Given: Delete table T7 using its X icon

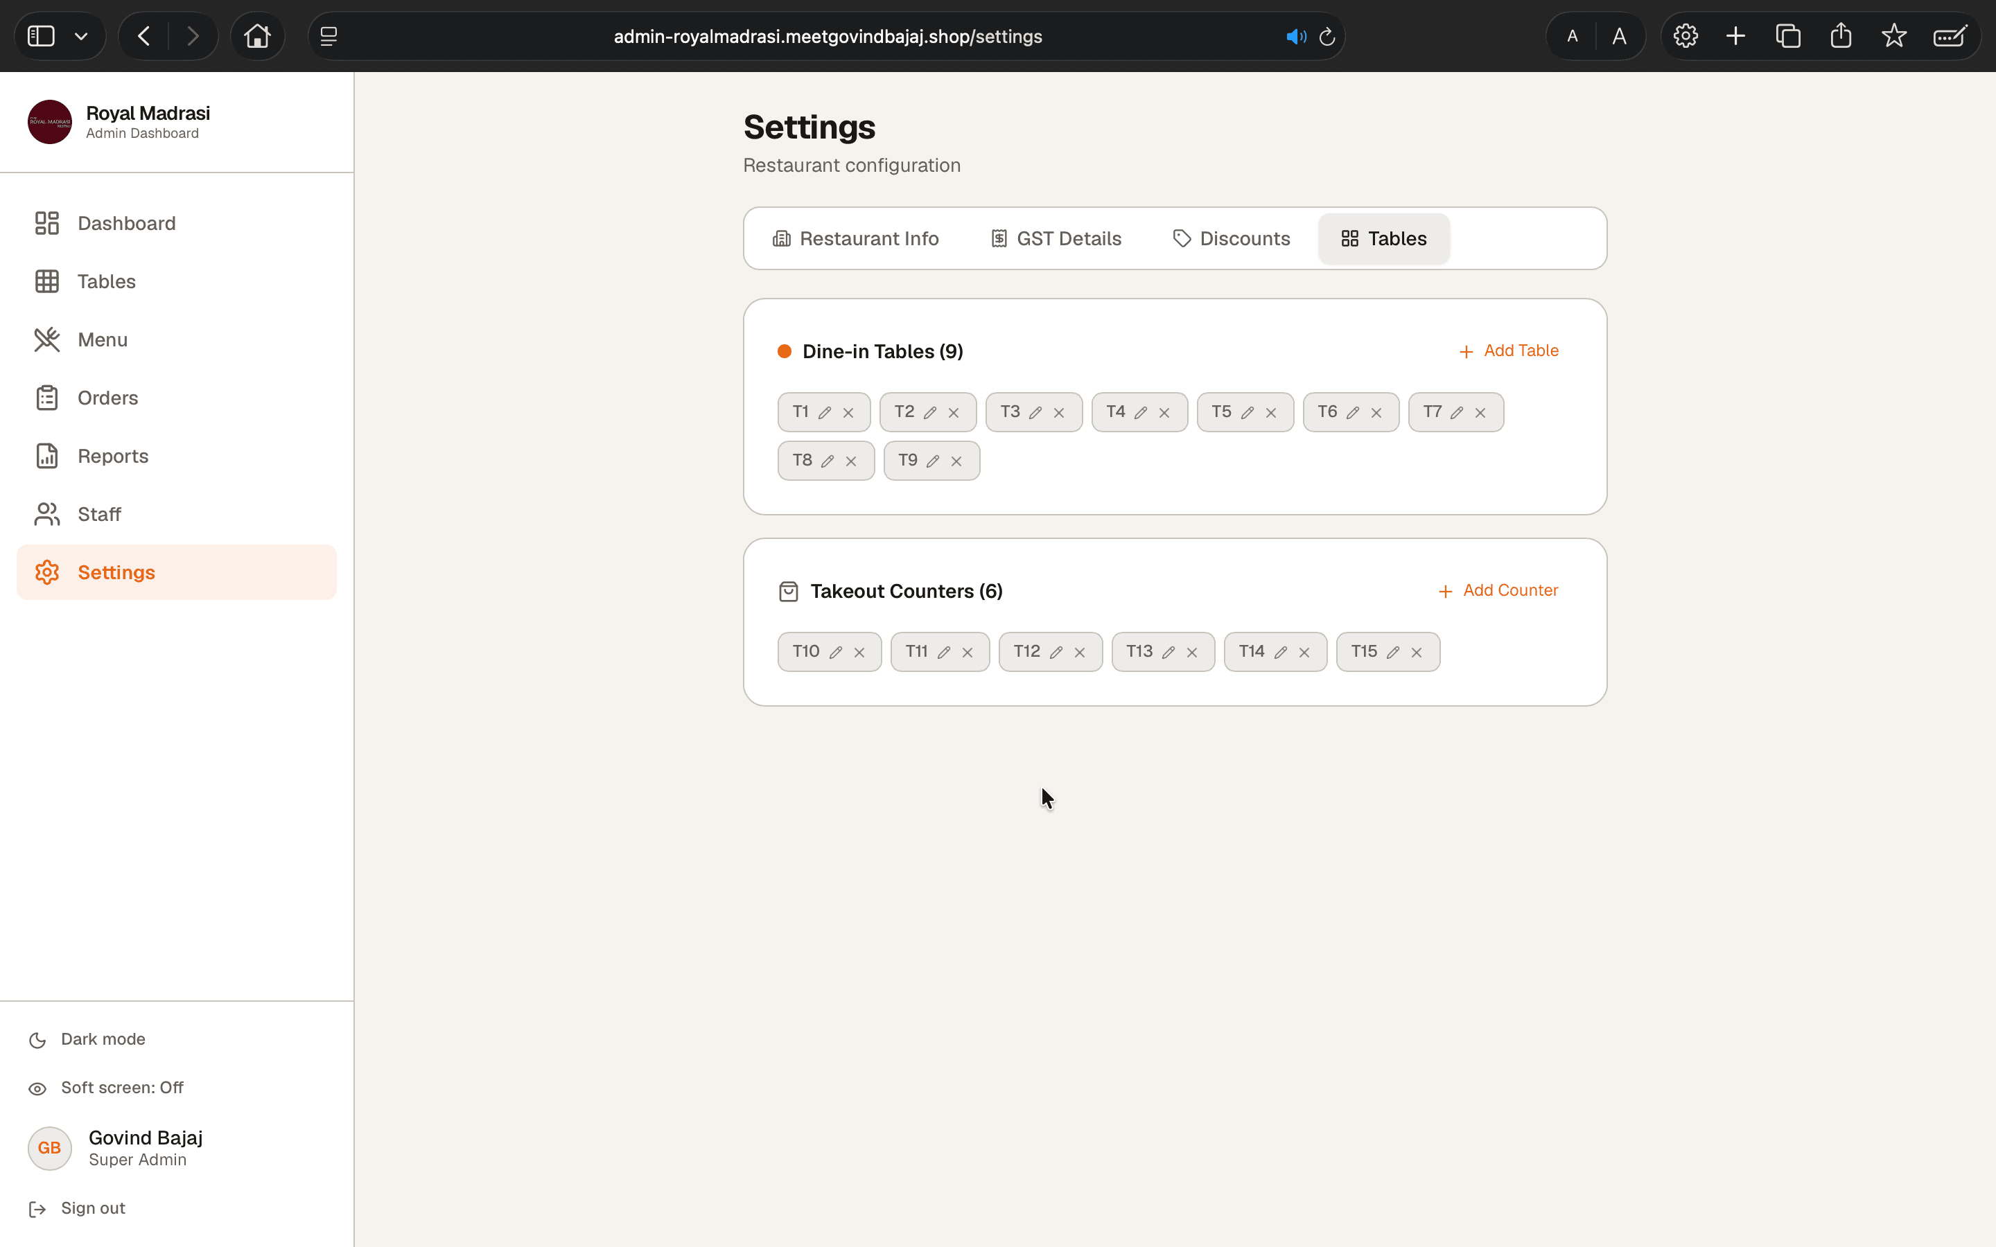Looking at the screenshot, I should [x=1480, y=412].
